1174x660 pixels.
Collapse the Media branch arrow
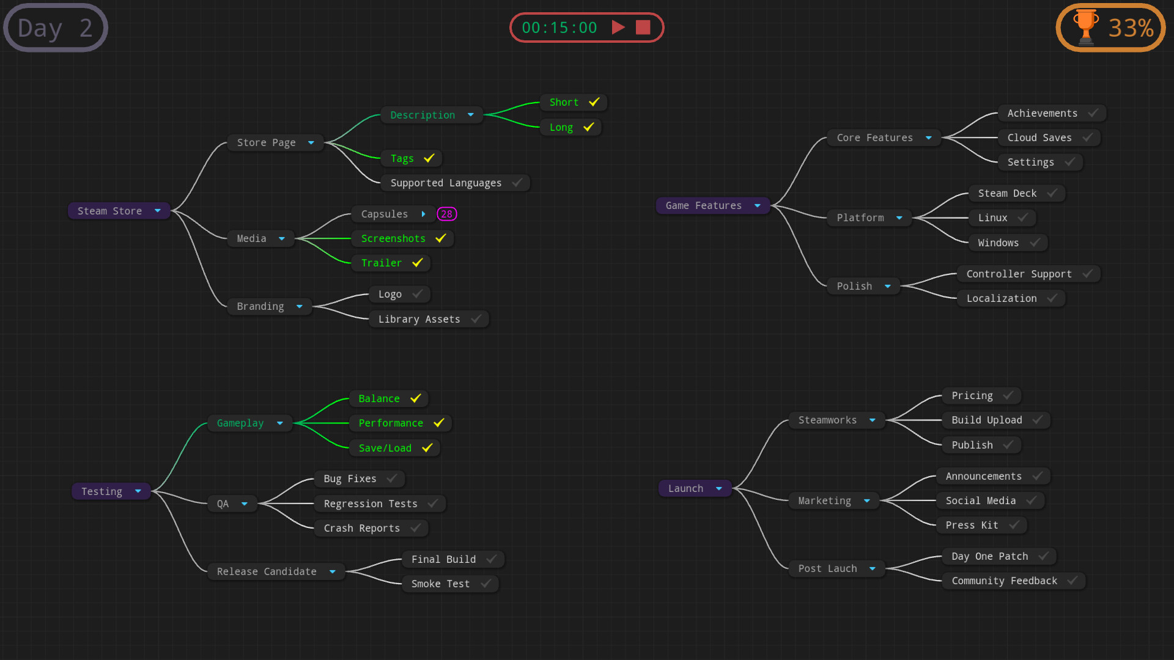pyautogui.click(x=282, y=238)
